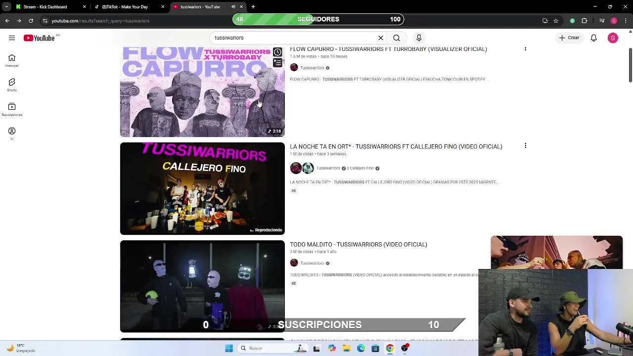Click the taskbar Buscar search box

point(272,348)
